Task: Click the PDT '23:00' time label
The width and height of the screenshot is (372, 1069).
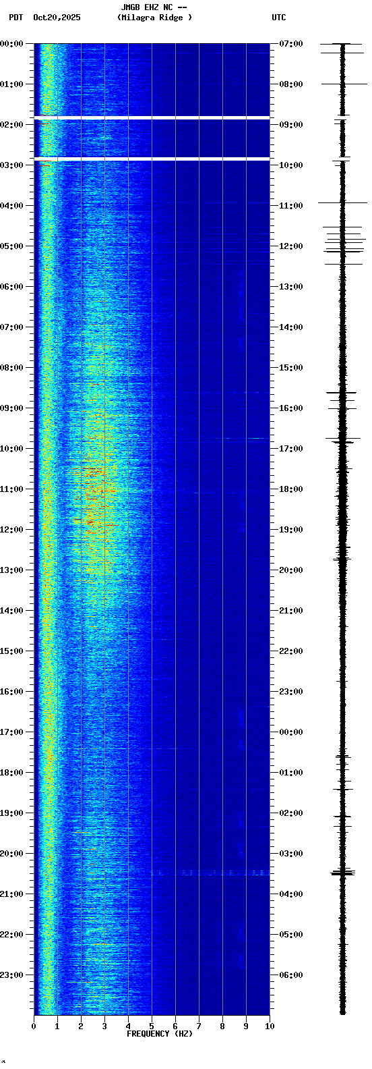Action: tap(11, 975)
